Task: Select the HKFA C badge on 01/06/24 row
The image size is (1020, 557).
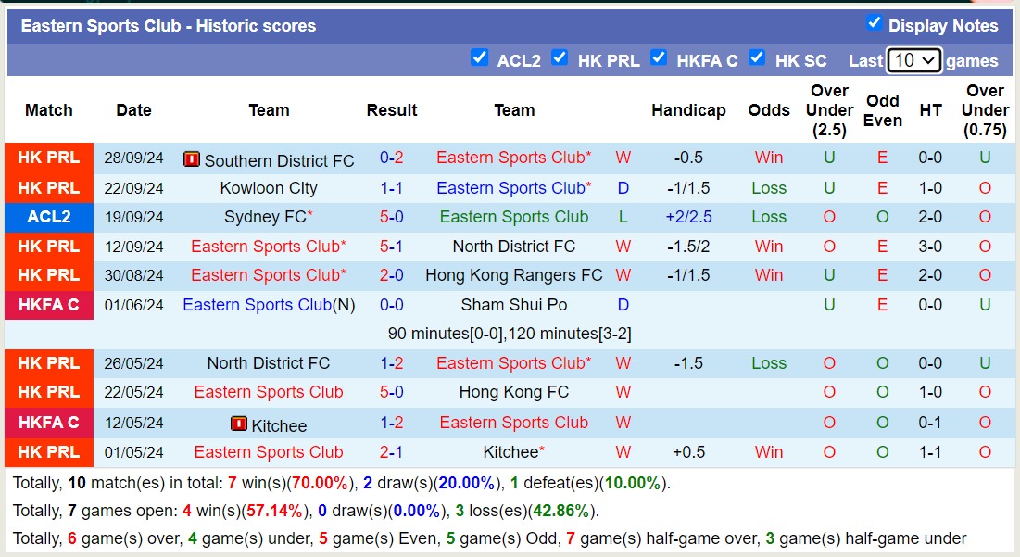Action: click(49, 305)
